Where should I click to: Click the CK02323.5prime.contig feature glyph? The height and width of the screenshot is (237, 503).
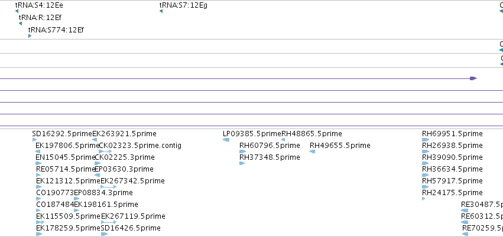click(x=105, y=152)
